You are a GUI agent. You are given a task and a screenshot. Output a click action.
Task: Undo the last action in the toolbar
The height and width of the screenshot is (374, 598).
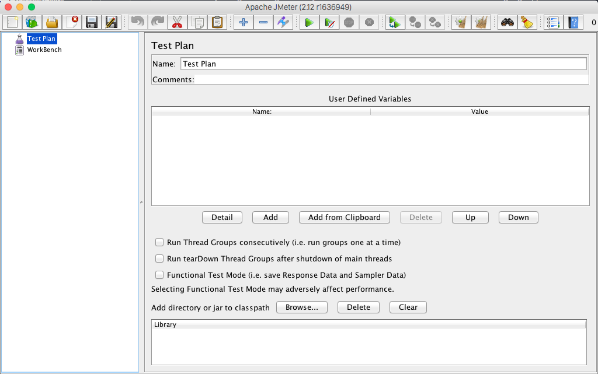137,23
